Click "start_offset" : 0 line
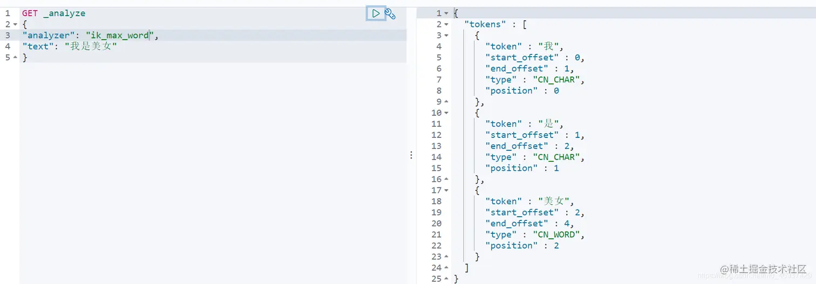 tap(535, 58)
